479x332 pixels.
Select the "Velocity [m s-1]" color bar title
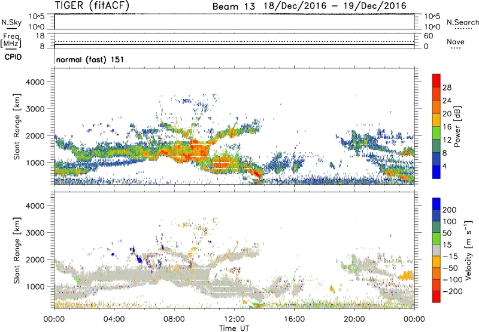(x=469, y=250)
